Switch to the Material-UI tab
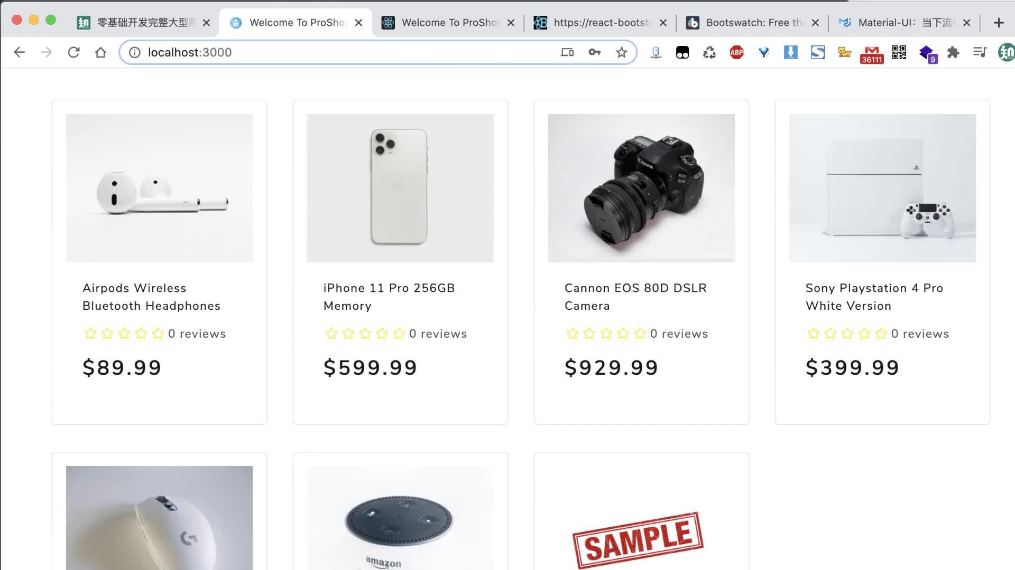 (904, 23)
